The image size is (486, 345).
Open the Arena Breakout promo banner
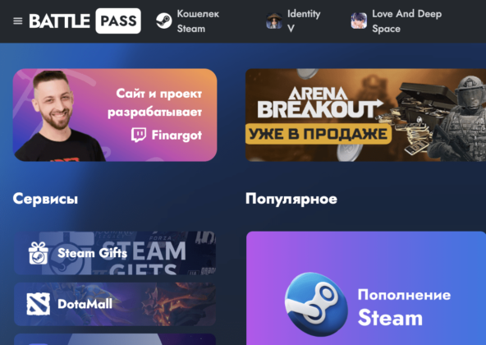click(x=366, y=115)
